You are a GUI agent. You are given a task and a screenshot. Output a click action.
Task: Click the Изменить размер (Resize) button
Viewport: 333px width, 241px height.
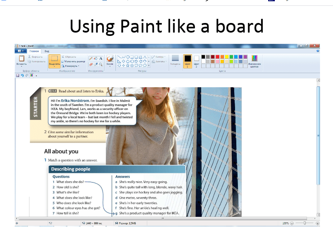tap(74, 61)
